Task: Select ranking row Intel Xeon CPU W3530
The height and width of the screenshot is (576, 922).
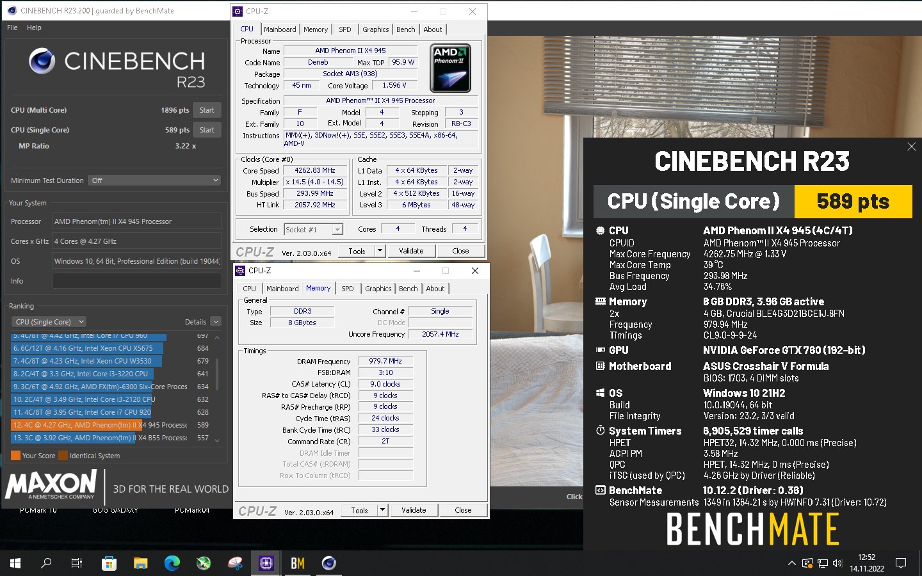Action: [110, 361]
